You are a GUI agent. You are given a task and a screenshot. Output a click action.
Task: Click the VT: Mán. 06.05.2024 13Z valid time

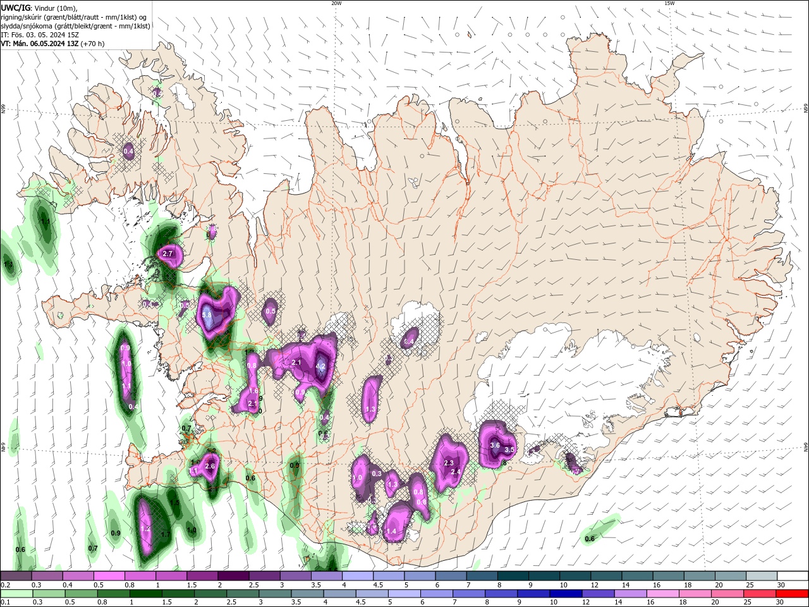[52, 44]
